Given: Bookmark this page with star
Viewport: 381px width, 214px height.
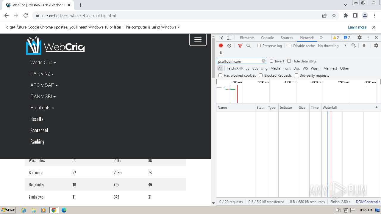Looking at the screenshot, I should pos(334,16).
